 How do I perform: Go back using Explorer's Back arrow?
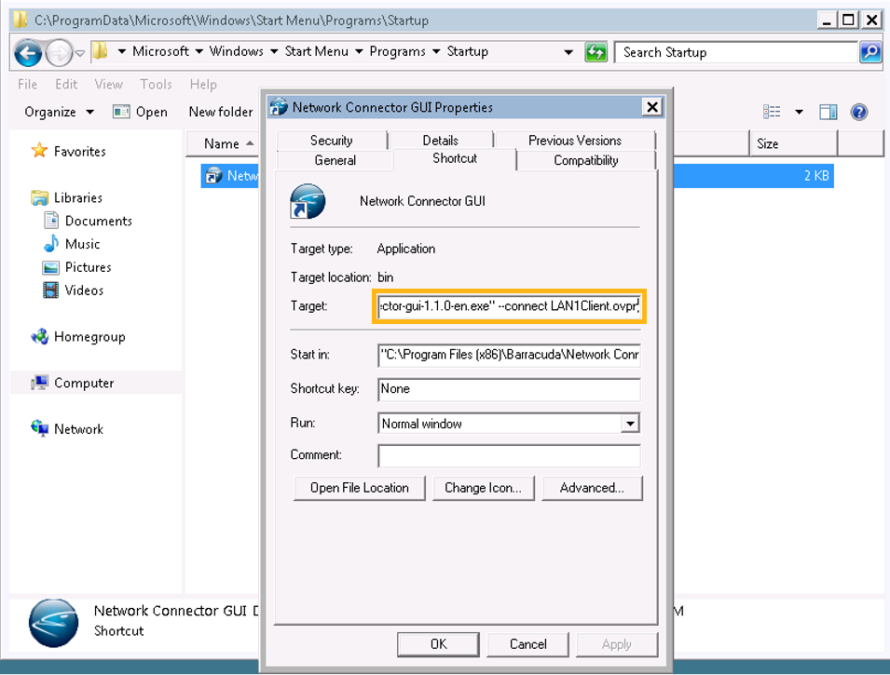click(x=28, y=53)
